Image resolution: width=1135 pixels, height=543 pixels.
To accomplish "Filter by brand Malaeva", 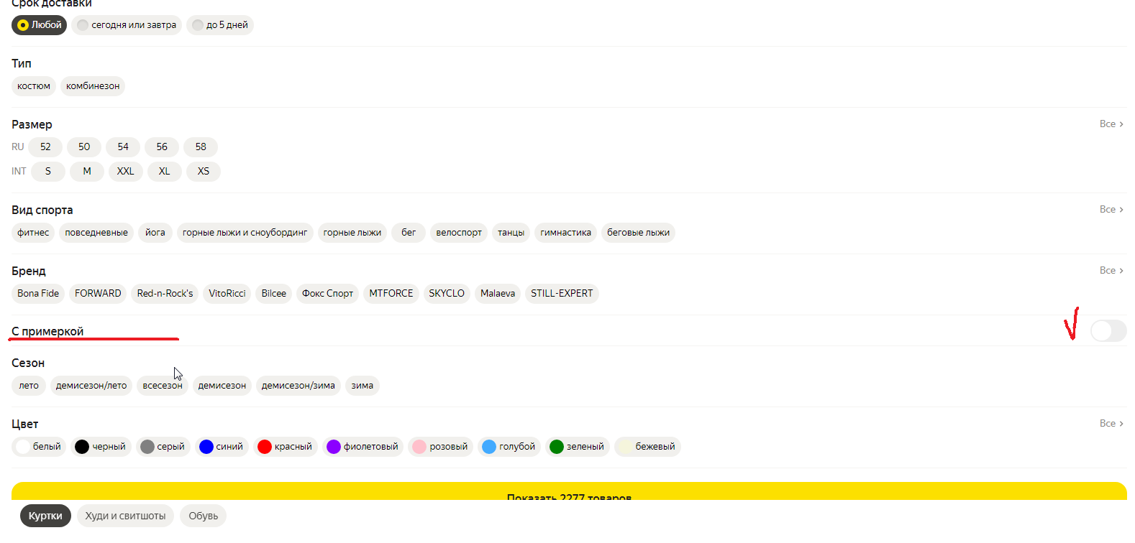I will point(498,294).
